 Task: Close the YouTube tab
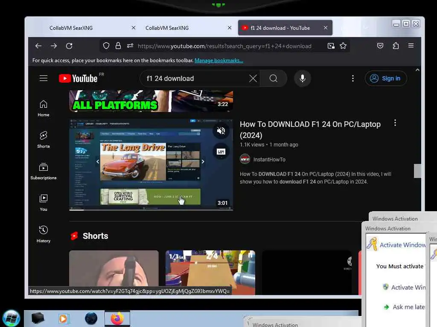click(326, 28)
